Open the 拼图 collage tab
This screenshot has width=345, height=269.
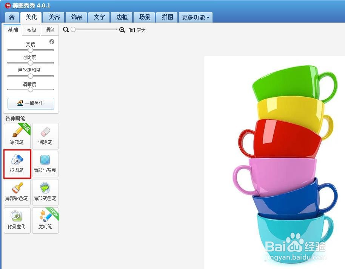(167, 17)
